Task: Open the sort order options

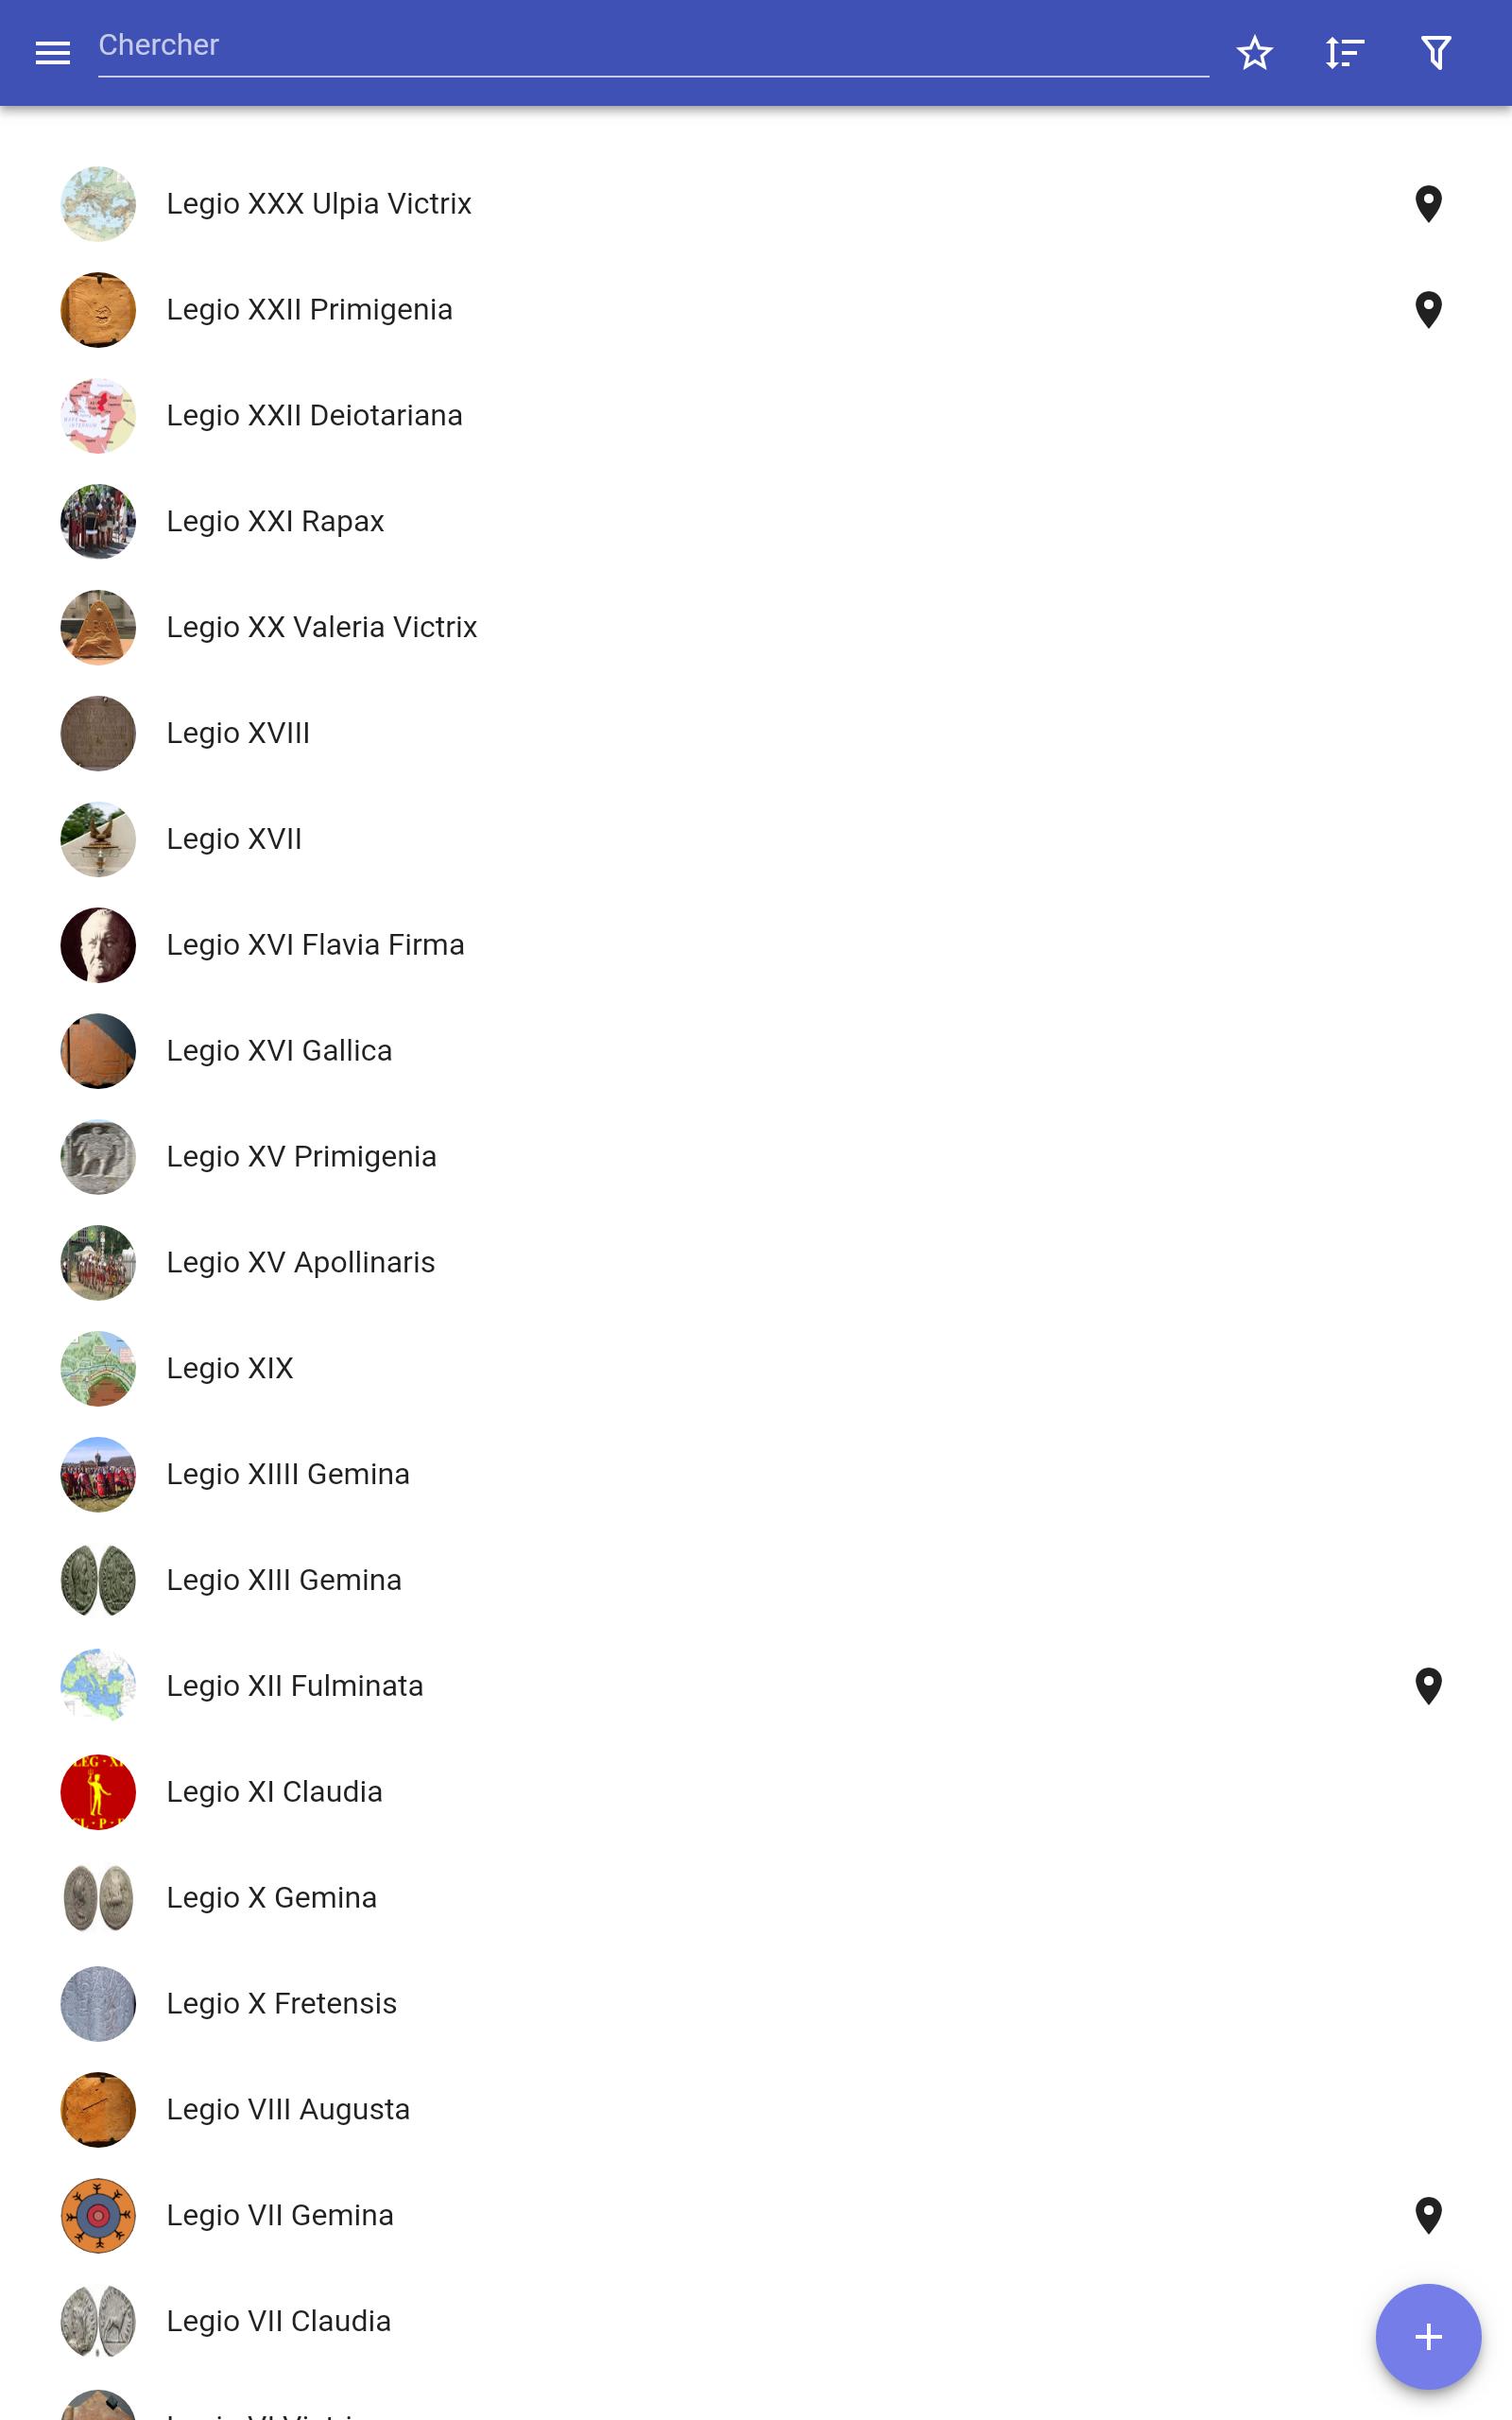Action: pyautogui.click(x=1345, y=53)
